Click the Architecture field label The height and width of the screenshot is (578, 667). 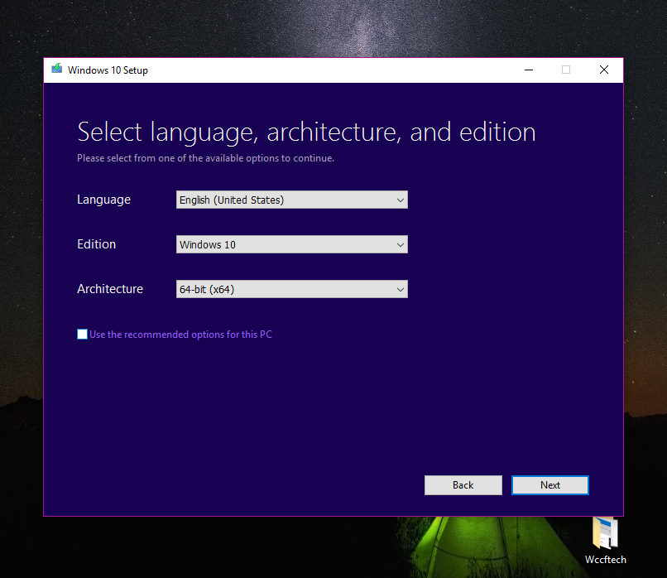click(x=110, y=289)
